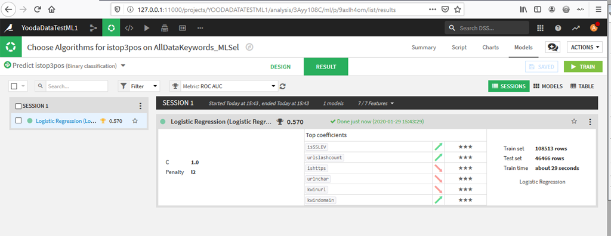Click the SAVED button
Screen dimensions: 611x236
click(542, 67)
